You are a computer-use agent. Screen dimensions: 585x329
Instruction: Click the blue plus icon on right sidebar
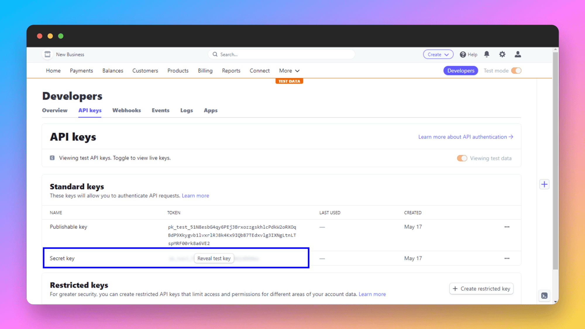click(544, 184)
